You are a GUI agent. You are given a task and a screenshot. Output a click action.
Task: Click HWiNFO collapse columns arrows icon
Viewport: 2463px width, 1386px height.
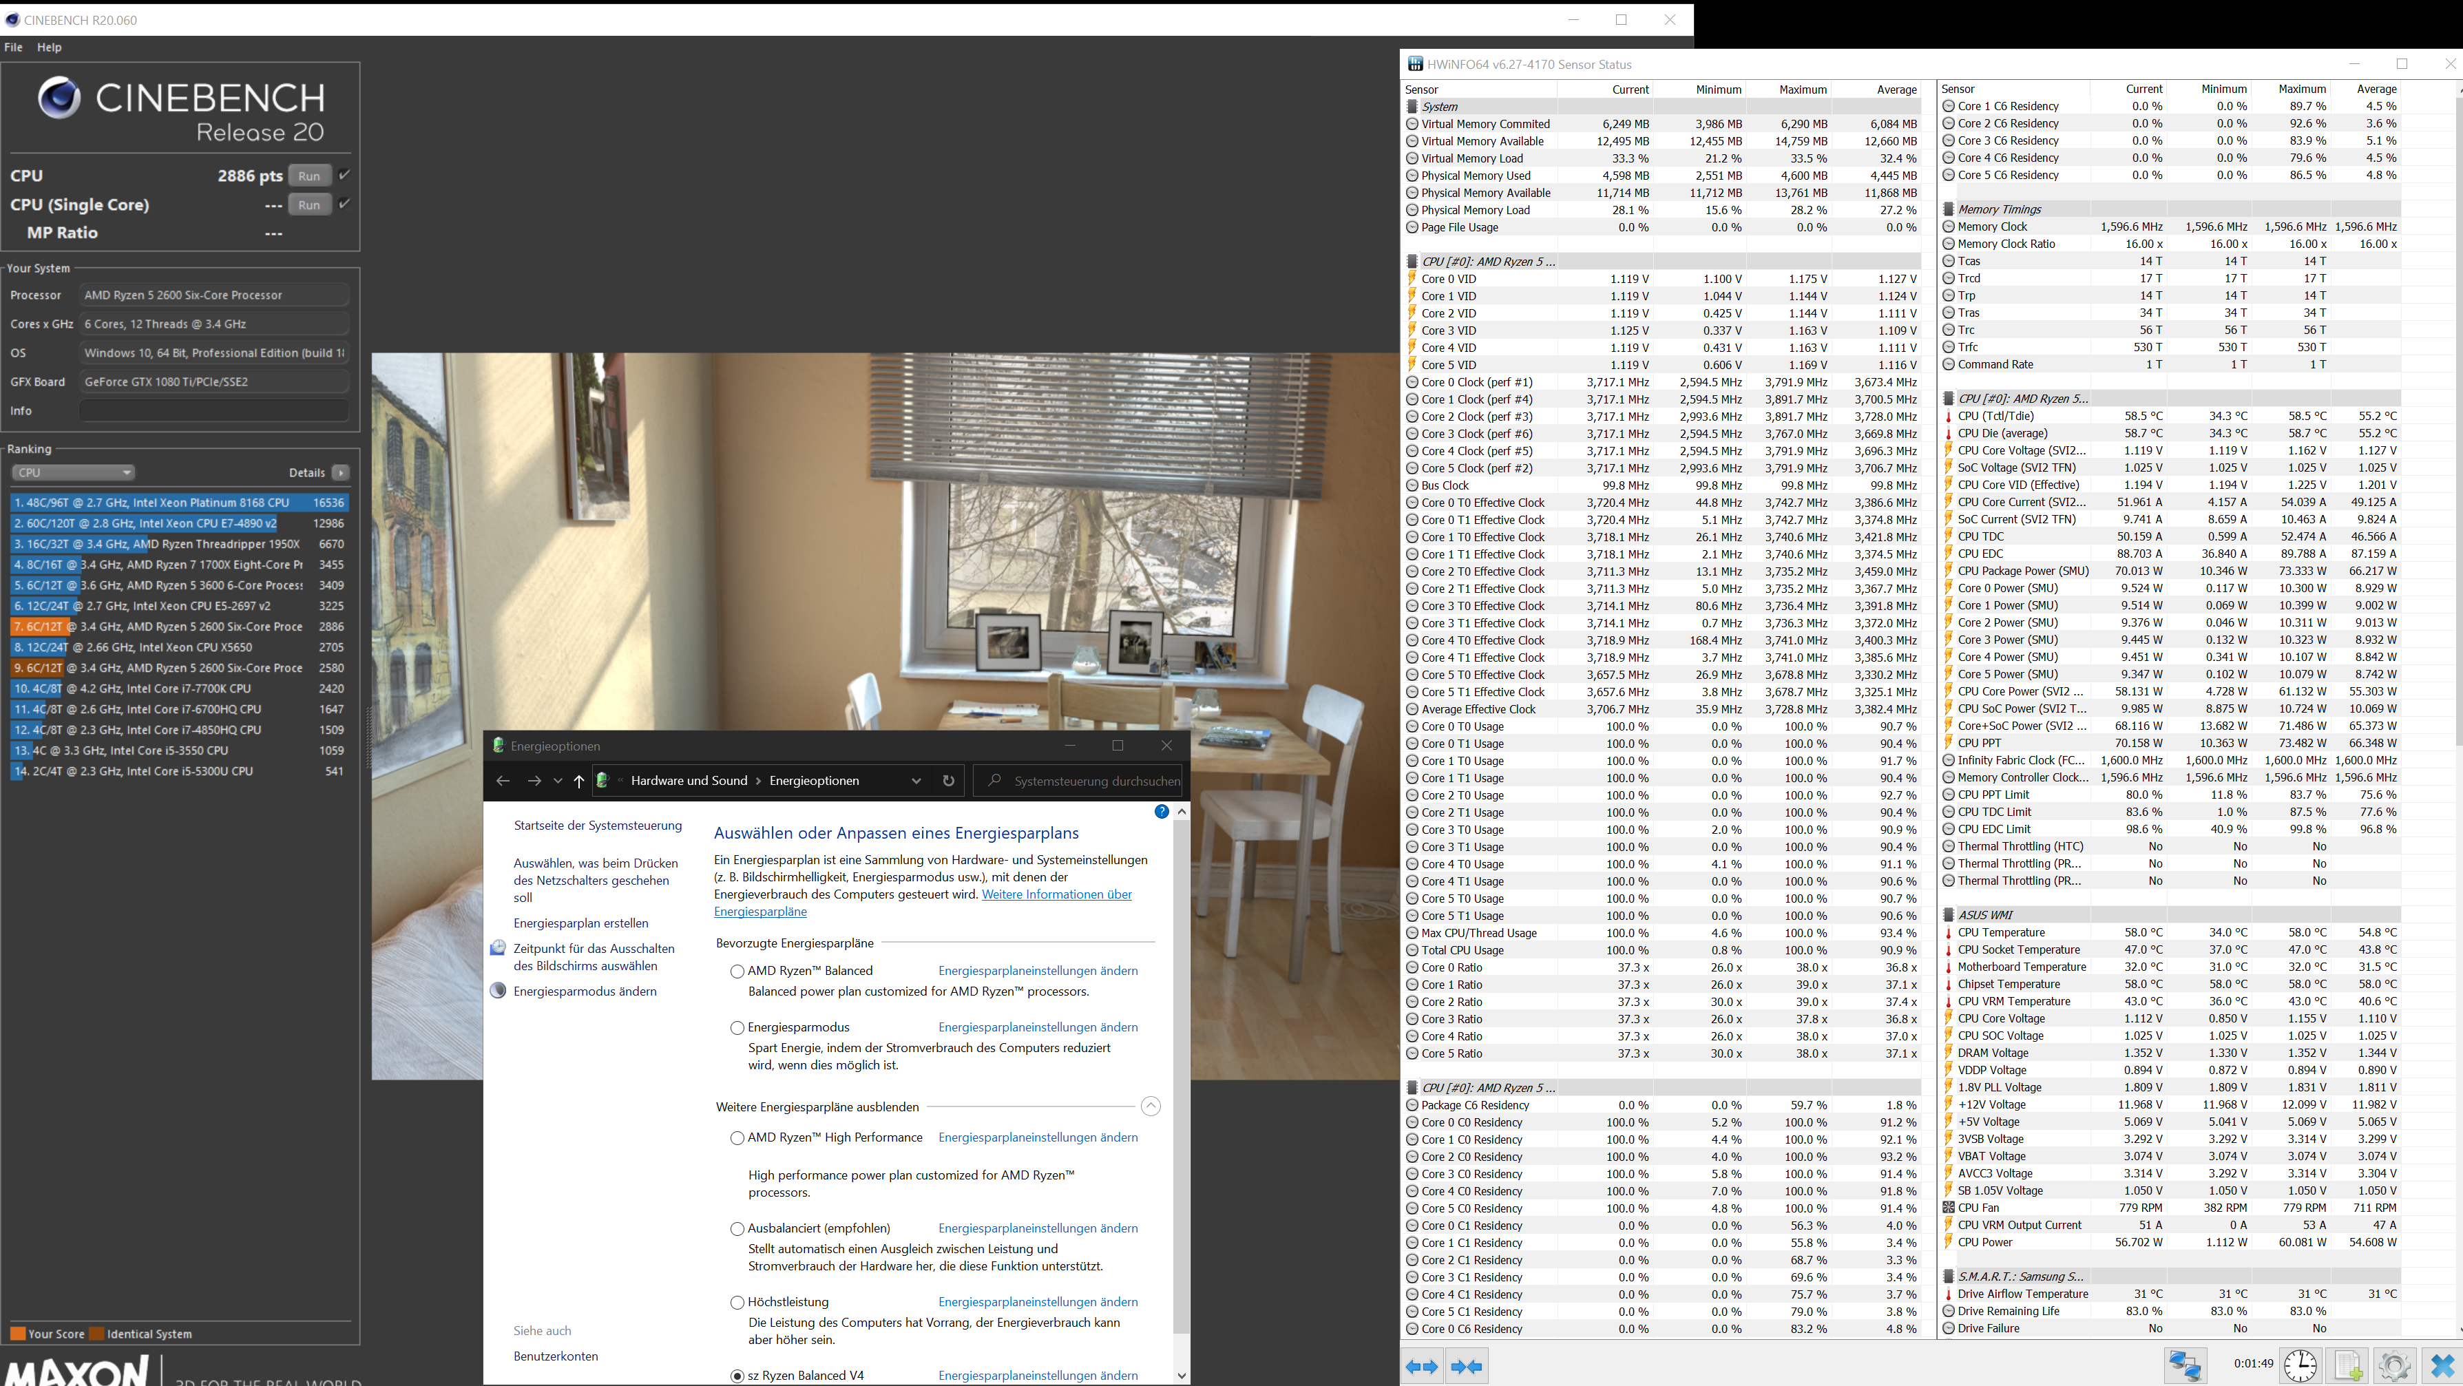[x=1467, y=1366]
